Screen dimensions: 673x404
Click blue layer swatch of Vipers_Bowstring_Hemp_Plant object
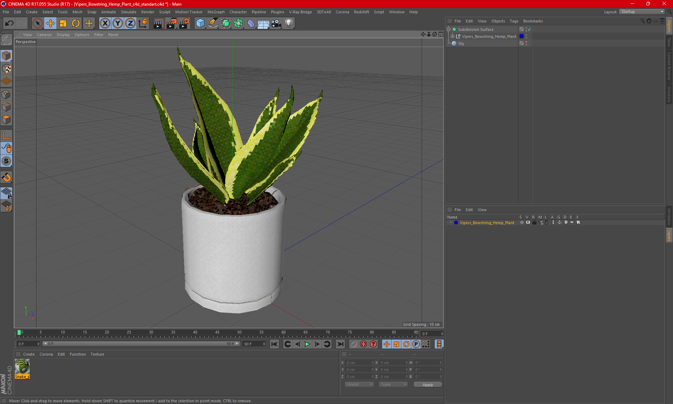coord(522,36)
